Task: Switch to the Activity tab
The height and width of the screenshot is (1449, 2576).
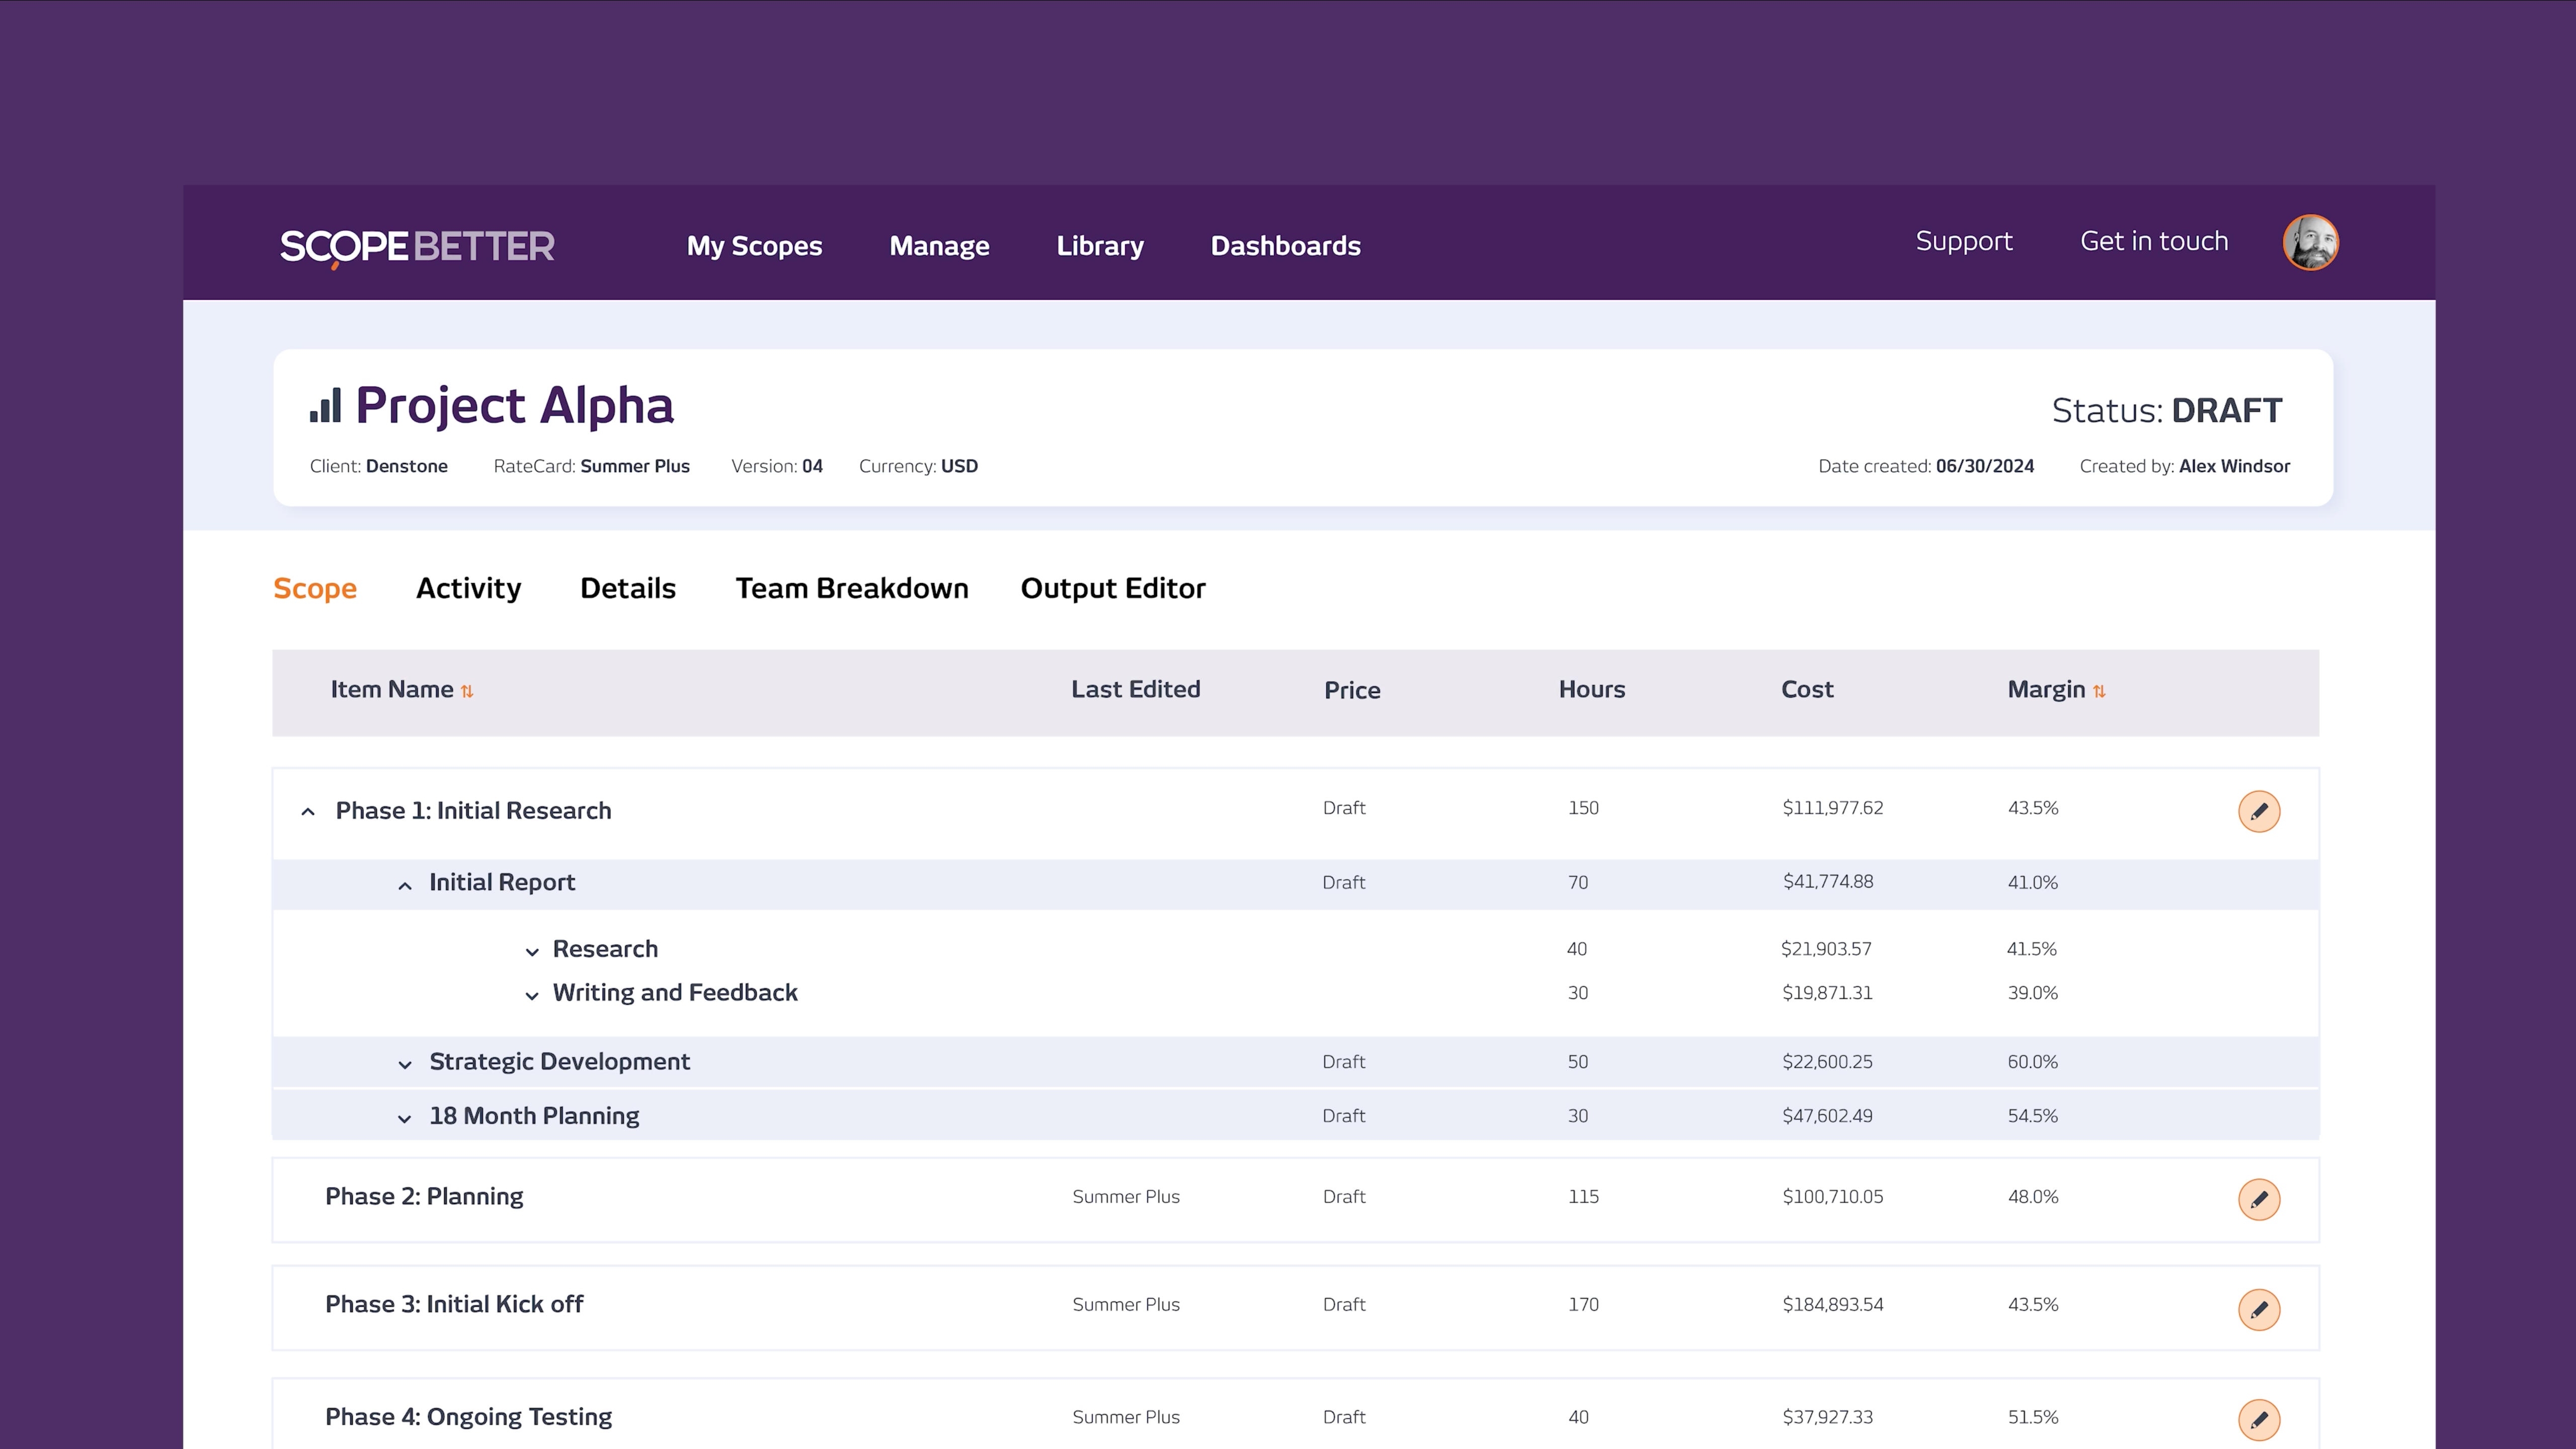Action: (x=468, y=588)
